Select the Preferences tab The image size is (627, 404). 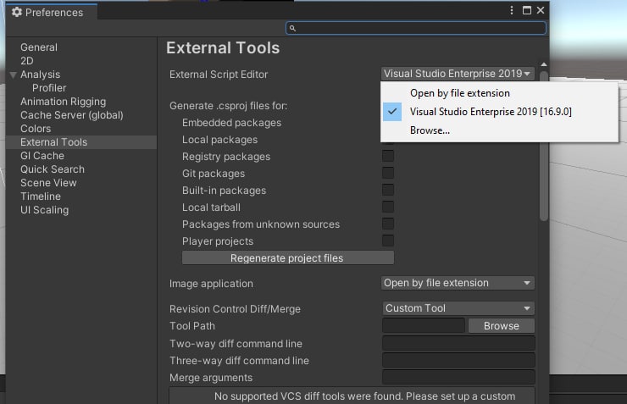coord(51,13)
